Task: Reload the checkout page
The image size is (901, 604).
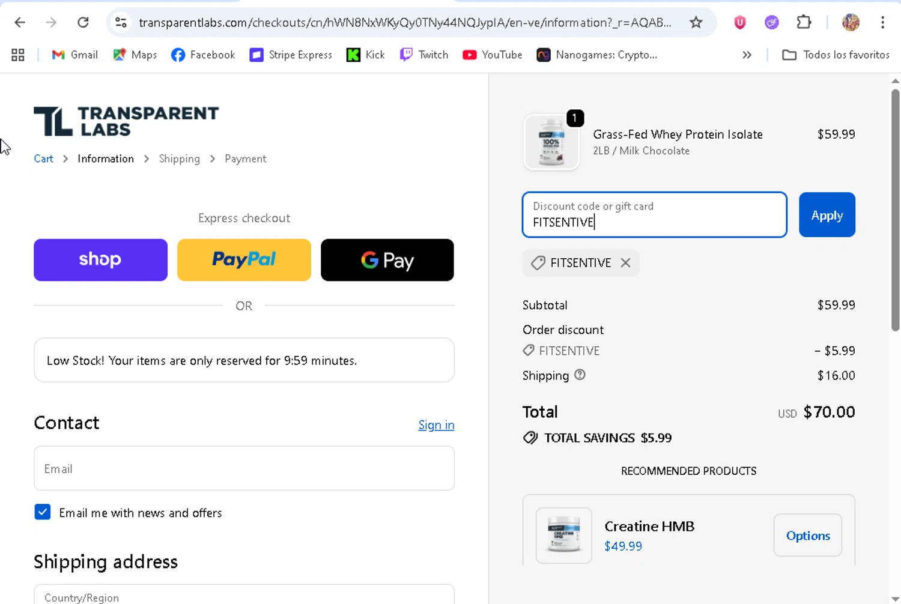Action: [x=83, y=23]
